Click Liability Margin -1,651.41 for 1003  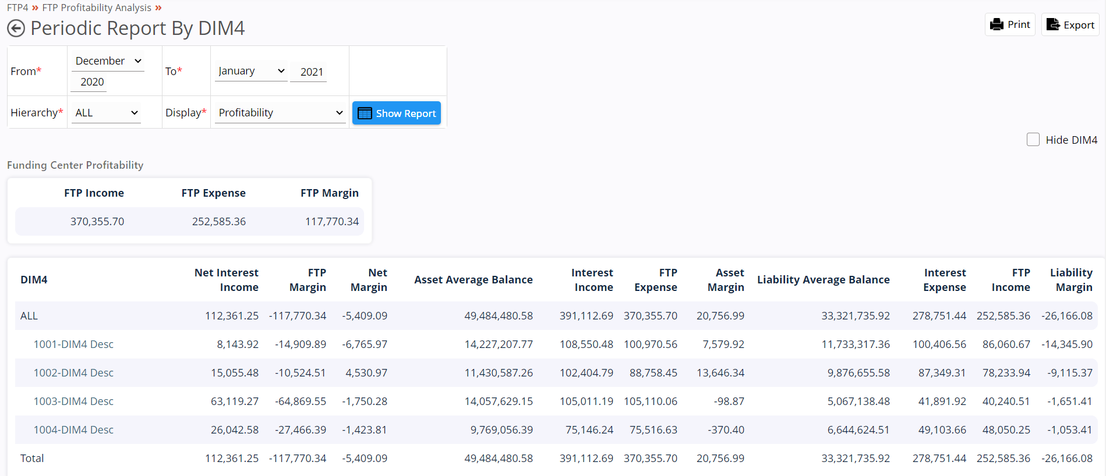(x=1069, y=402)
